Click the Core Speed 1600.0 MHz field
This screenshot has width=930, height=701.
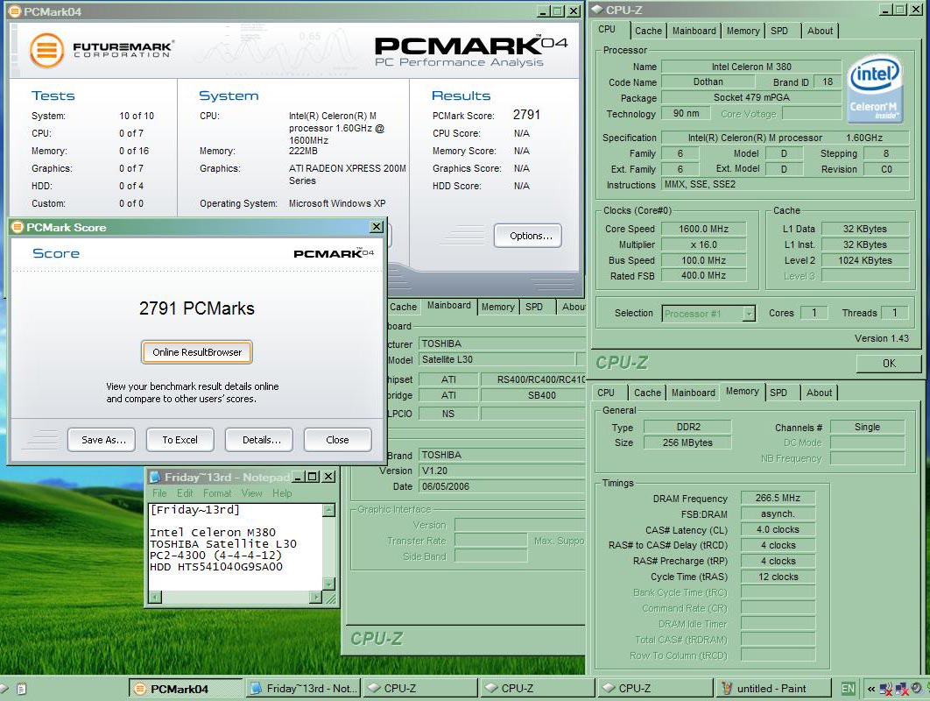(x=703, y=229)
